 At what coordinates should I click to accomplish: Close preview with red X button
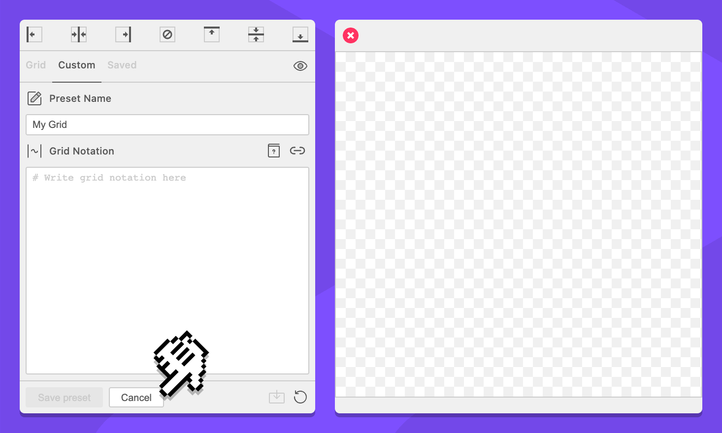coord(351,35)
